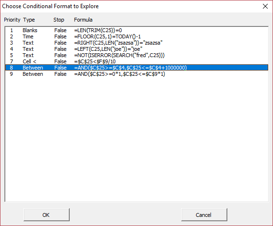
Task: Click the Stop column header
Action: pyautogui.click(x=59, y=20)
